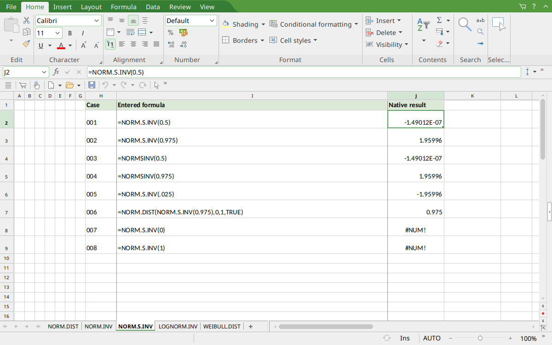Adjust the zoom slider in status bar
The width and height of the screenshot is (552, 345).
tap(480, 338)
